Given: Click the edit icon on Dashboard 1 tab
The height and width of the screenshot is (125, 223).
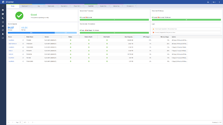Looking at the screenshot, I should pyautogui.click(x=29, y=6).
